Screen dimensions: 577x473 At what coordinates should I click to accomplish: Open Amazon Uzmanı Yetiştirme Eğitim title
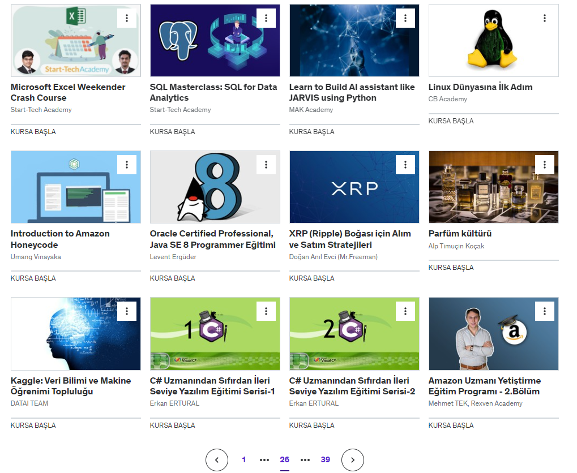click(x=485, y=386)
